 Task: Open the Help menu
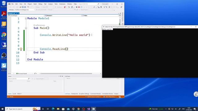point(75,4)
